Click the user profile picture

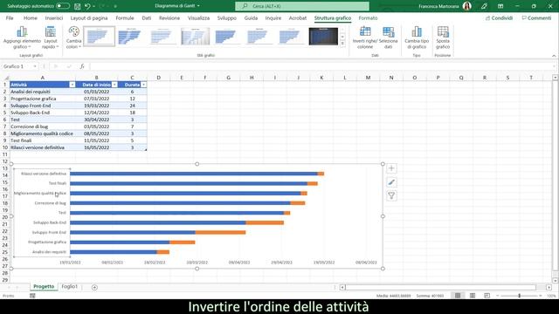[467, 6]
